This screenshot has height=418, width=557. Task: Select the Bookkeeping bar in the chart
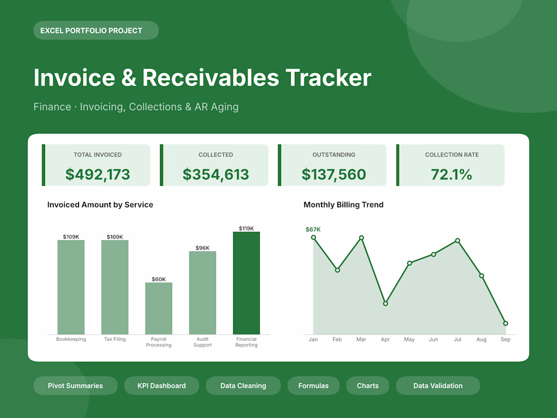(71, 287)
